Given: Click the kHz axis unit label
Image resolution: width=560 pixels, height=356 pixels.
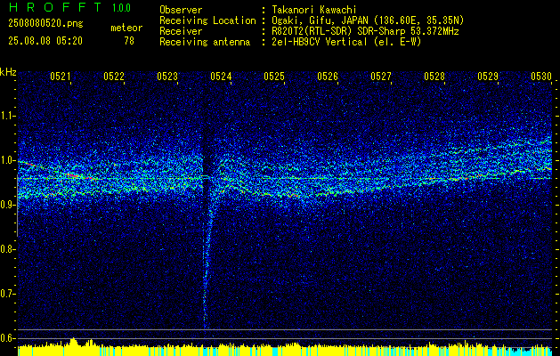Looking at the screenshot, I should 8,72.
